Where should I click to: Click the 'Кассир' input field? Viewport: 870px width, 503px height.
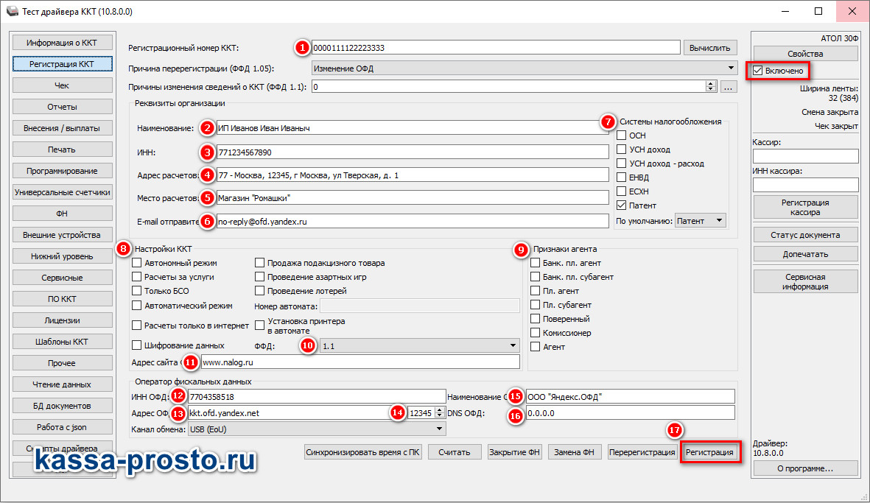tap(806, 156)
